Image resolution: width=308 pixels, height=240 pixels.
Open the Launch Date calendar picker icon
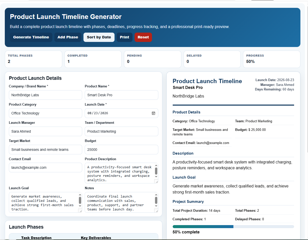[x=153, y=113]
